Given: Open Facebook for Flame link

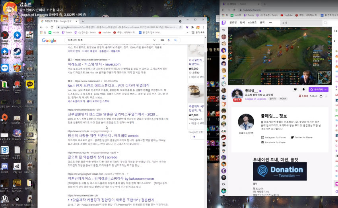Looking at the screenshot, I should (273, 143).
